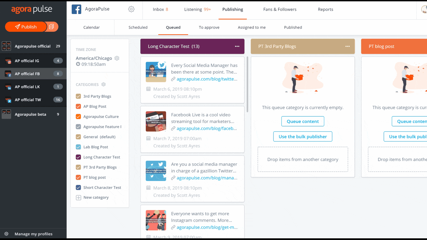The image size is (427, 240).
Task: Switch to Scheduled sub-tab
Action: click(x=138, y=27)
